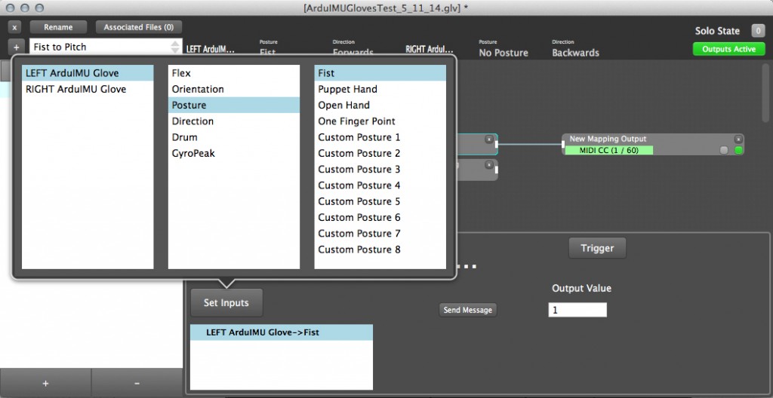Close the New Mapping Output node

coord(738,139)
